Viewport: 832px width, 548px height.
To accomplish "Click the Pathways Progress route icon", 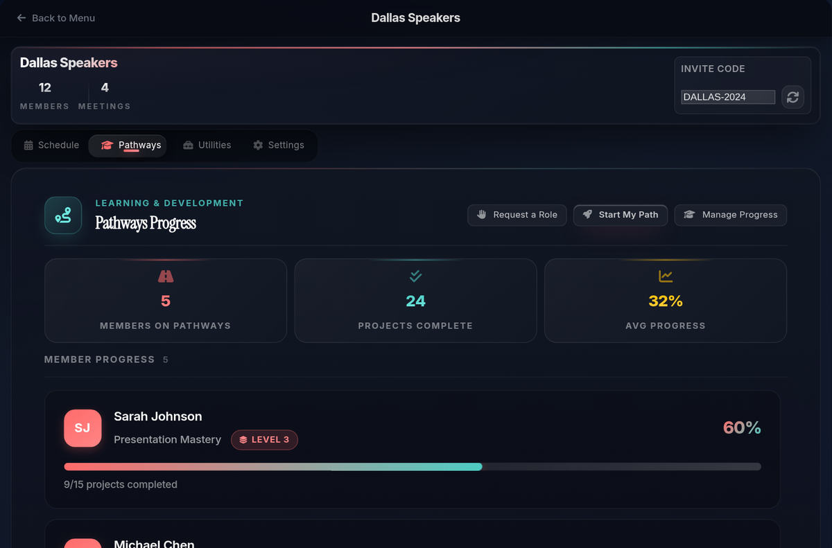I will (63, 215).
